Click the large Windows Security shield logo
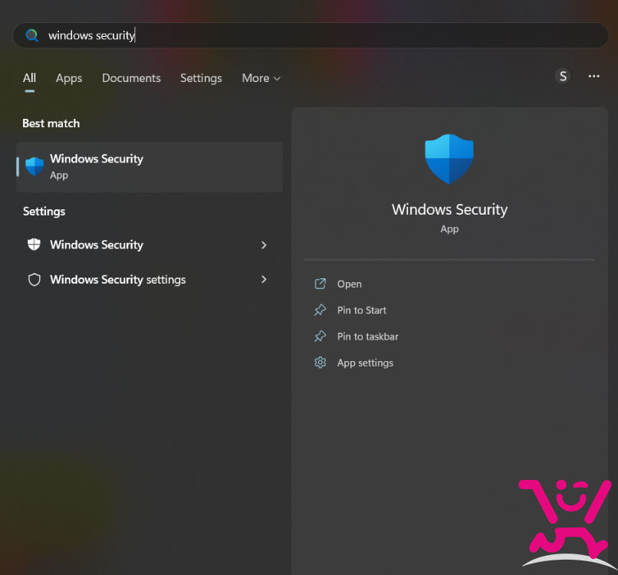 click(449, 159)
